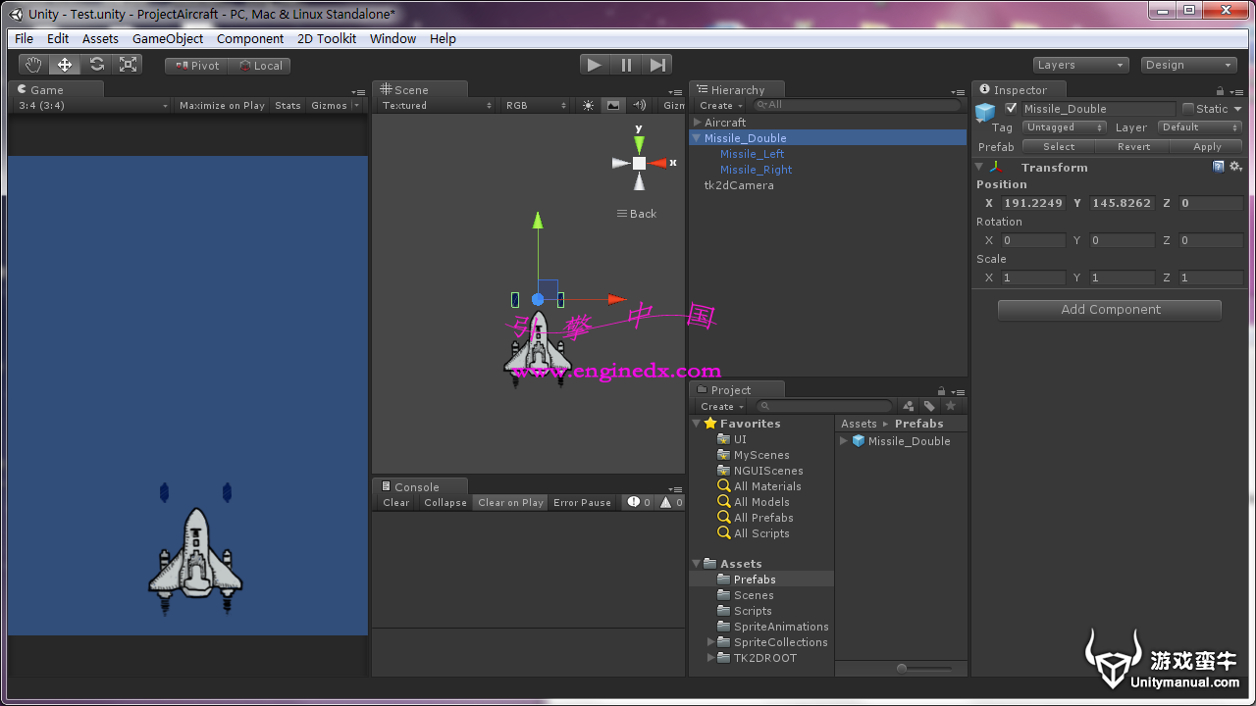Open Transform help book icon
1256x706 pixels.
pos(1219,167)
